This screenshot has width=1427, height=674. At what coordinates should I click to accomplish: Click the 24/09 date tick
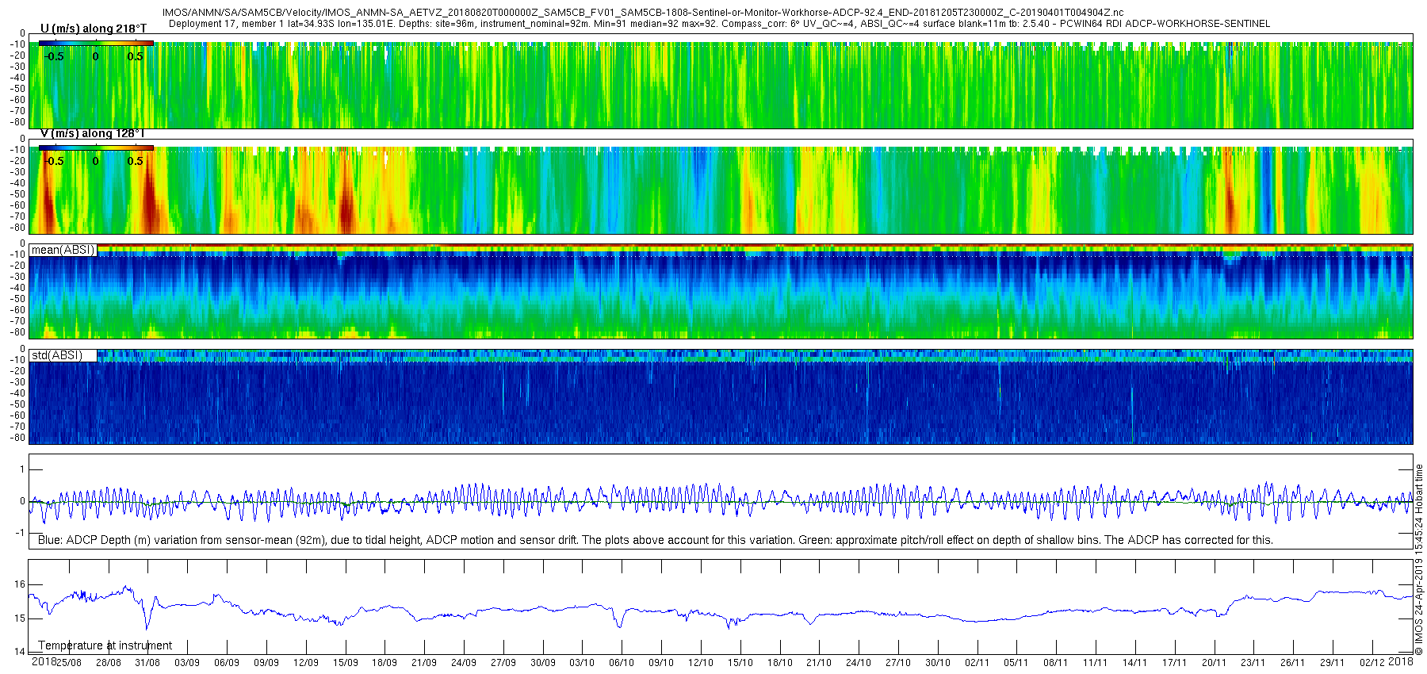click(464, 663)
